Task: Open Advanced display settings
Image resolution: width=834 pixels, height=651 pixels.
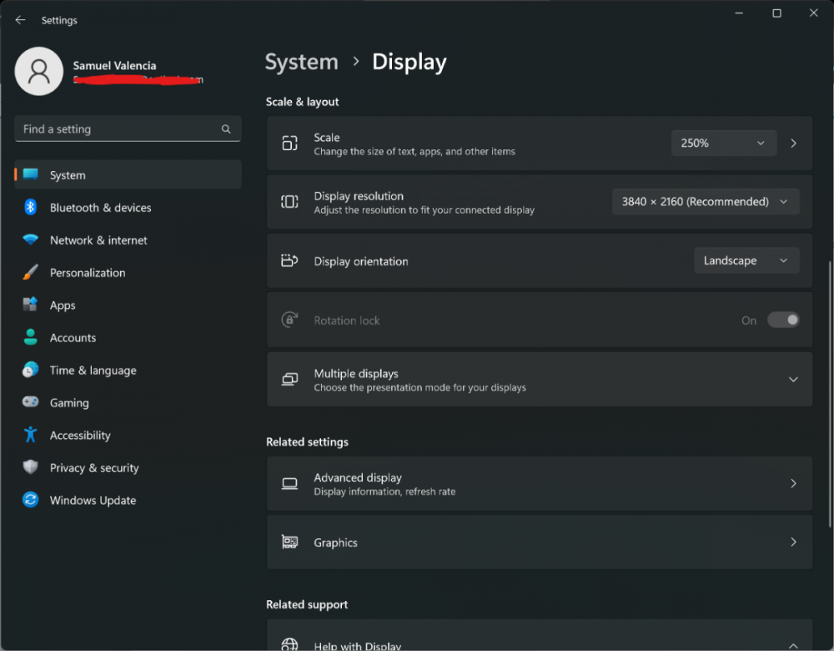Action: (539, 484)
